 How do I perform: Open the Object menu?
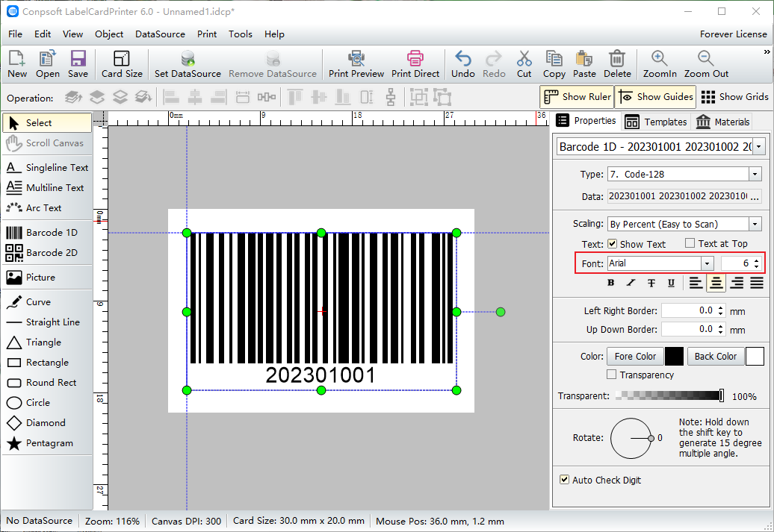tap(109, 34)
